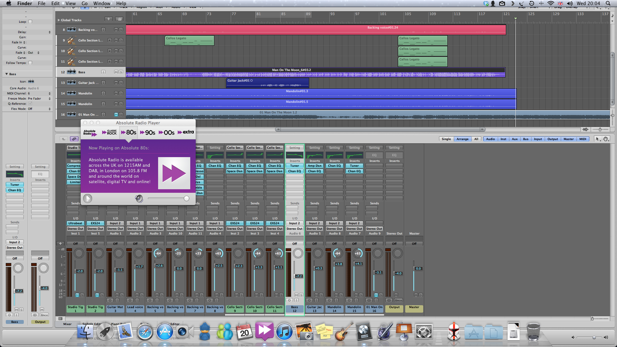Solo the Mandolin track 14 in arrange
617x347 pixels.
(121, 93)
